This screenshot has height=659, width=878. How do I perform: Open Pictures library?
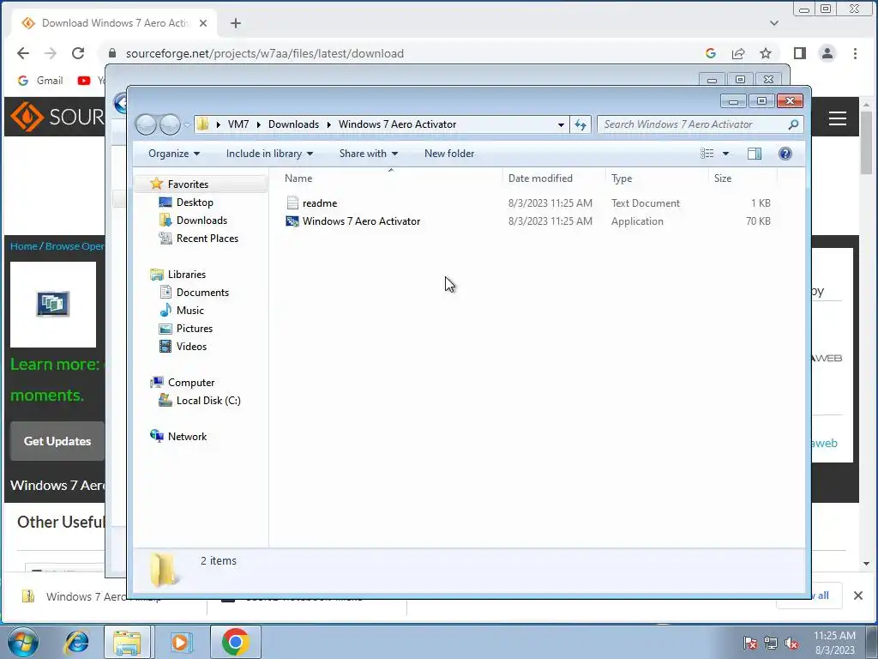click(x=195, y=329)
